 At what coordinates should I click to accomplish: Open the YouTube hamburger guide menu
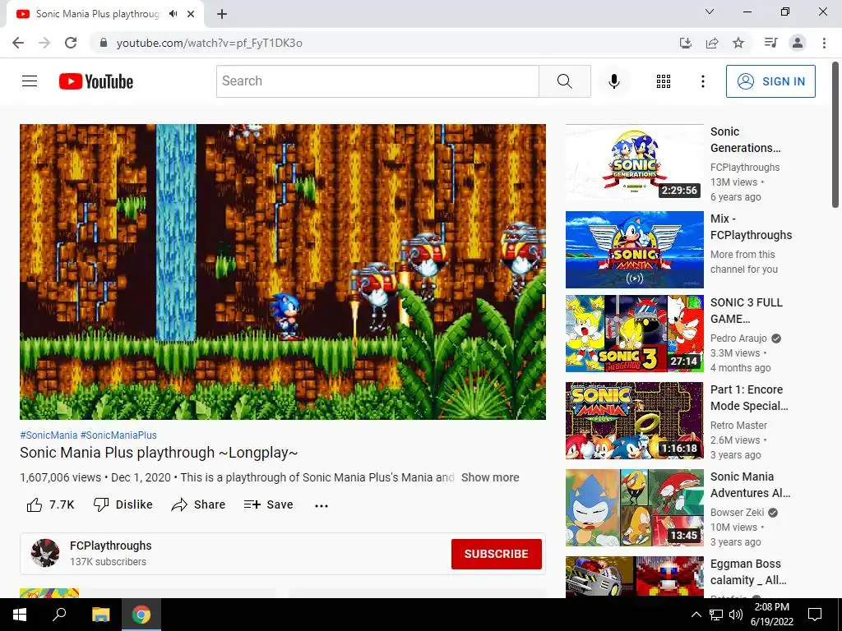[30, 81]
